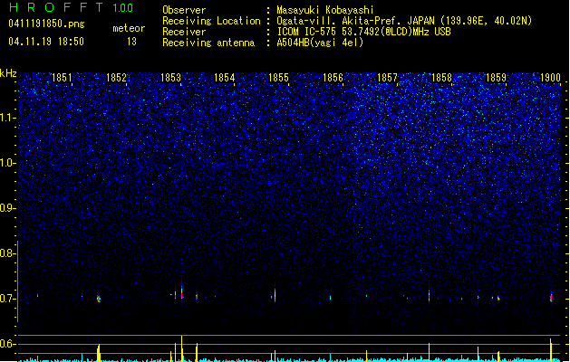The height and width of the screenshot is (362, 570).
Task: Click the 1855 time marker
Action: coord(278,78)
